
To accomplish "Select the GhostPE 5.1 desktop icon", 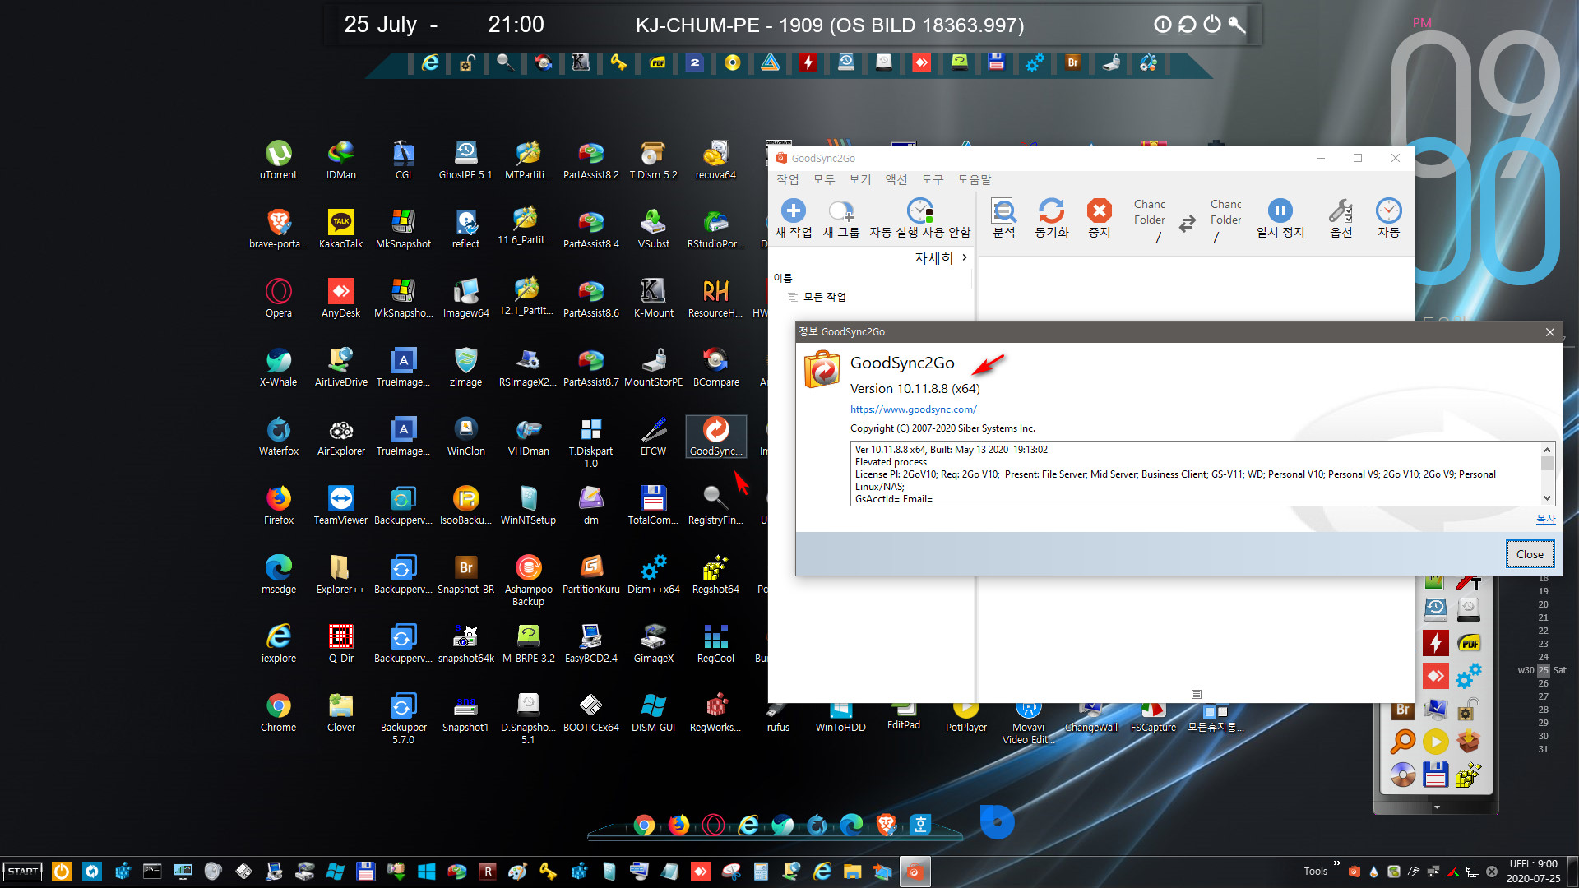I will [x=465, y=160].
